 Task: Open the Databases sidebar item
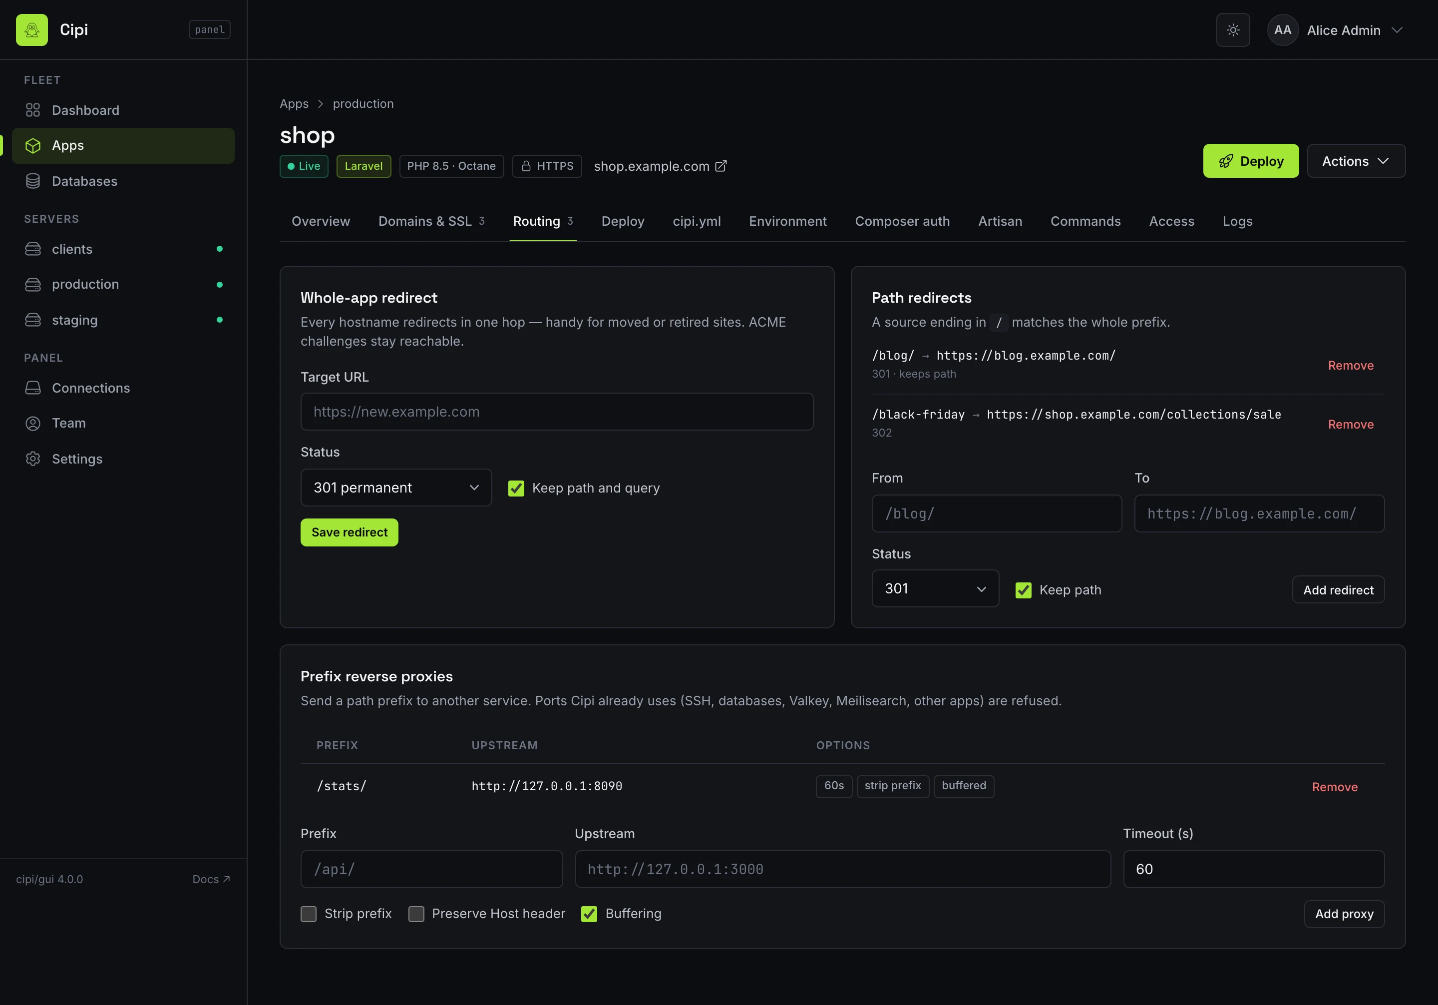123,181
